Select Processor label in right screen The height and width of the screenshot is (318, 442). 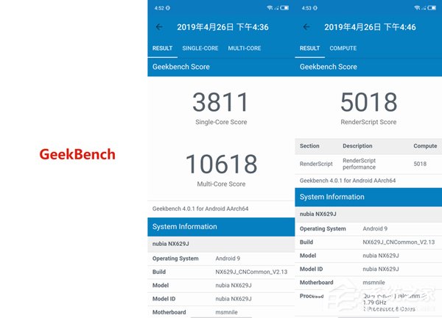[312, 296]
